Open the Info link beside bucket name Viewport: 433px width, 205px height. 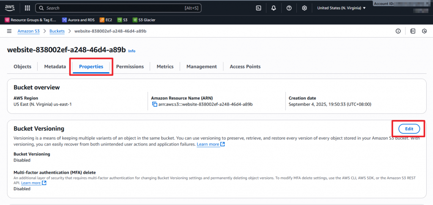pyautogui.click(x=132, y=51)
